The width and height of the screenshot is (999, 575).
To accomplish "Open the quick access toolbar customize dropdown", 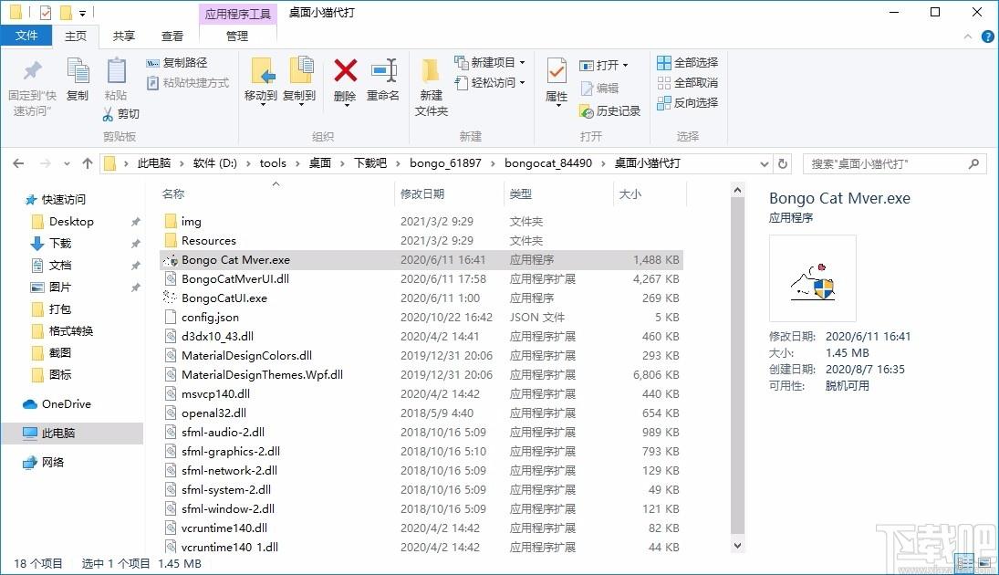I will pyautogui.click(x=82, y=13).
